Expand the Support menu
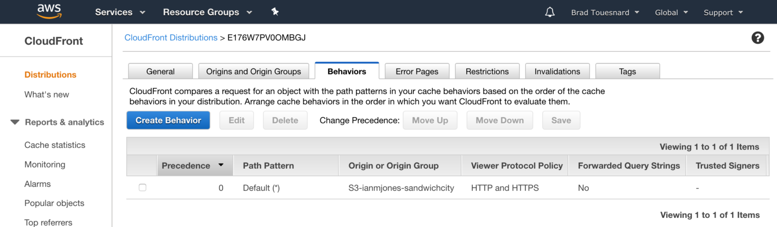The width and height of the screenshot is (777, 227). (x=724, y=13)
